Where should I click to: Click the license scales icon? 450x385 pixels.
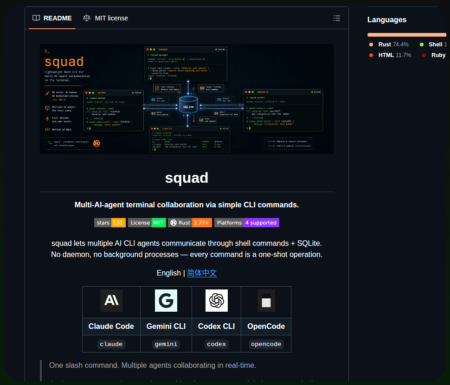[x=87, y=18]
